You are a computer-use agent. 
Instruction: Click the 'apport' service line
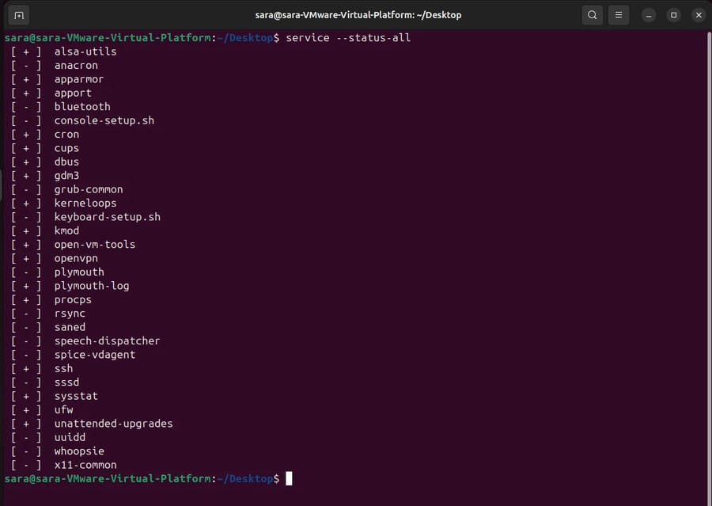pos(51,93)
